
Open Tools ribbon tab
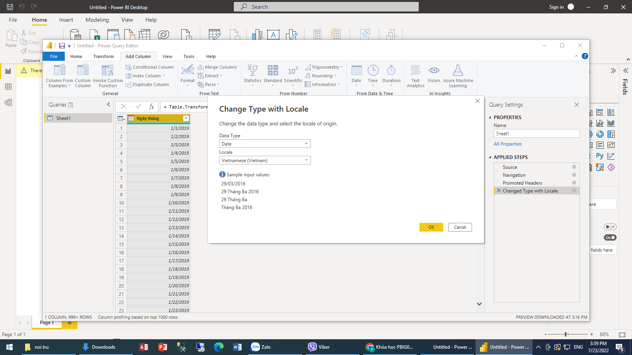click(189, 56)
